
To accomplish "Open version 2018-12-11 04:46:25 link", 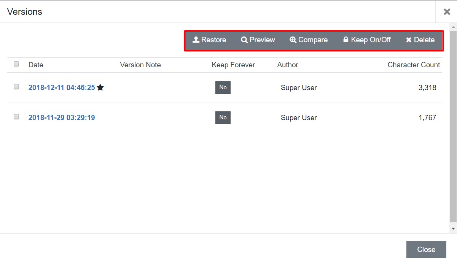I will tap(62, 87).
